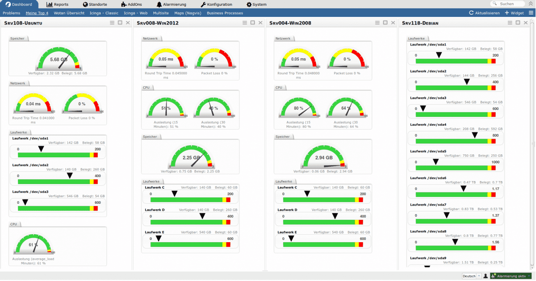Expand the Alarmierung aktiv dropdown arrow
536x281 pixels.
coord(529,276)
